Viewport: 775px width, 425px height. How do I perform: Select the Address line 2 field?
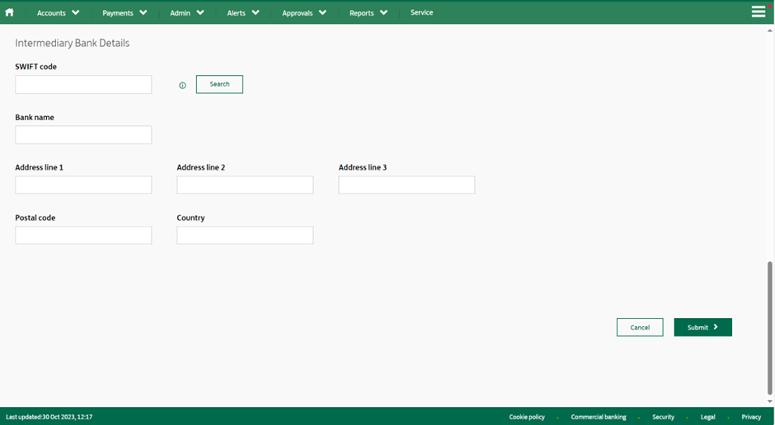(245, 184)
